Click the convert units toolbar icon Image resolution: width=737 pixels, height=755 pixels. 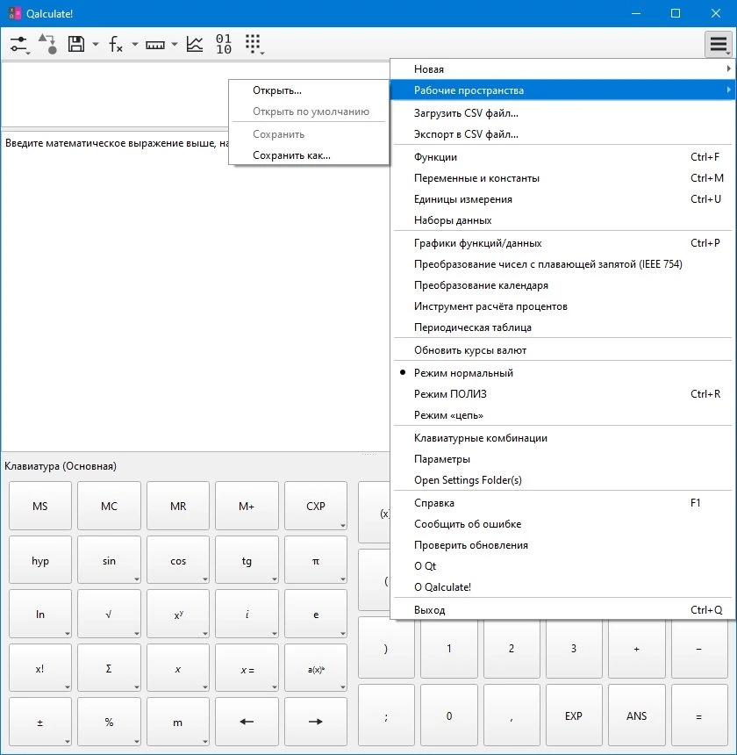pos(47,44)
